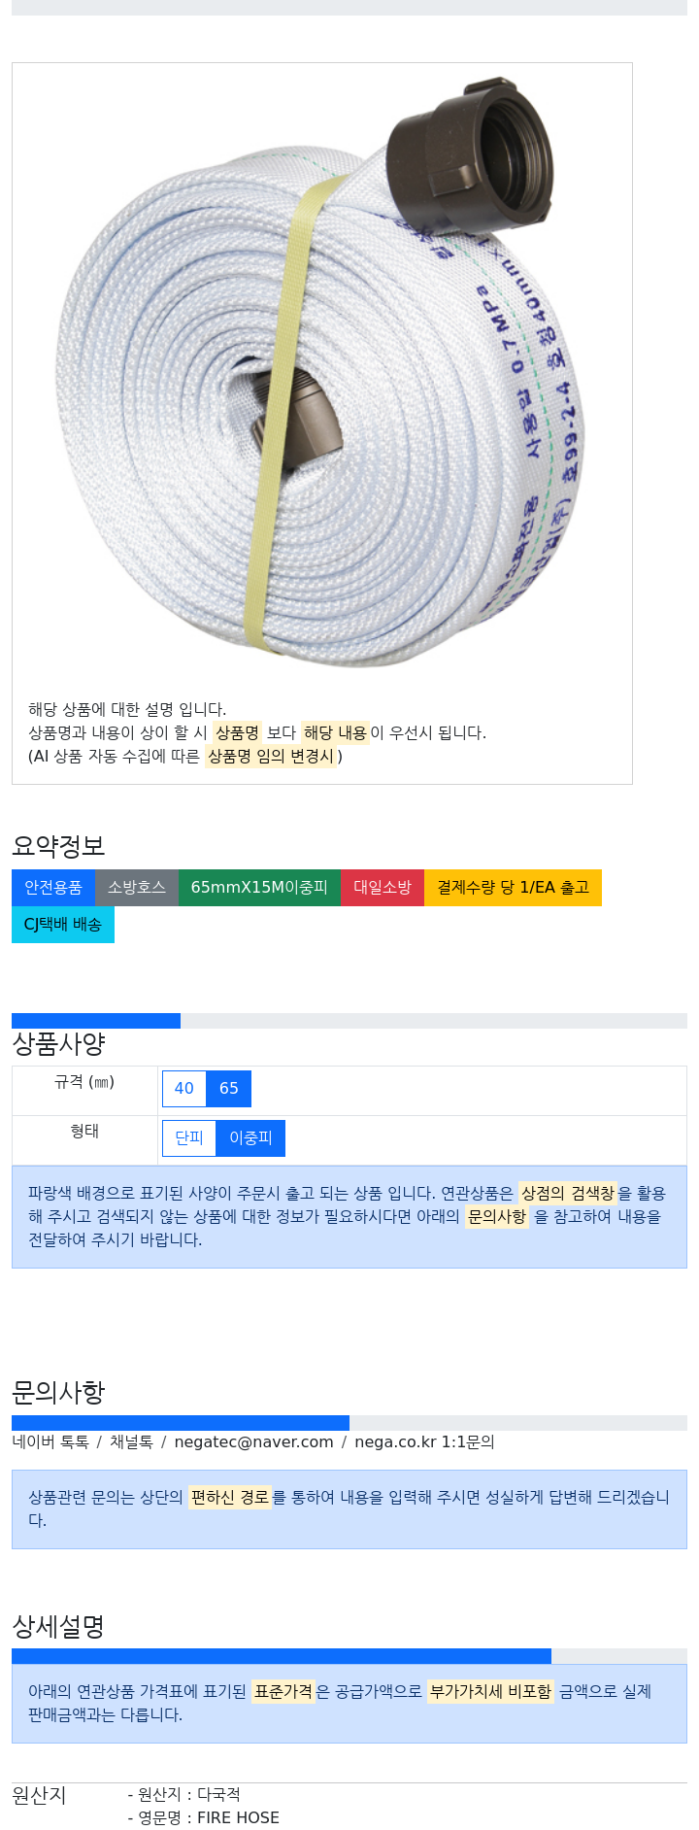The width and height of the screenshot is (699, 1830).
Task: Click the 소방호스 tag
Action: coord(137,888)
